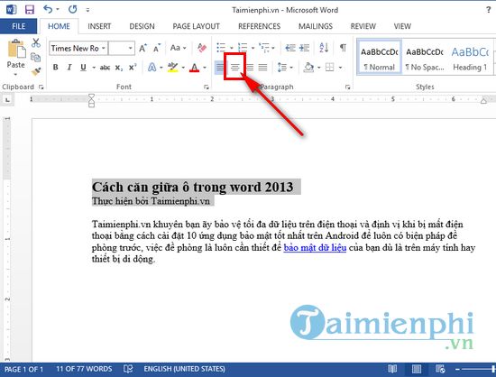The height and width of the screenshot is (377, 496).
Task: Open the REVIEW tab
Action: pos(363,26)
